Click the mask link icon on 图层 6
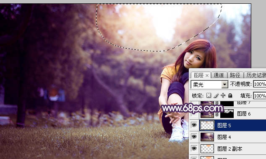266x159 pixels. (217, 114)
